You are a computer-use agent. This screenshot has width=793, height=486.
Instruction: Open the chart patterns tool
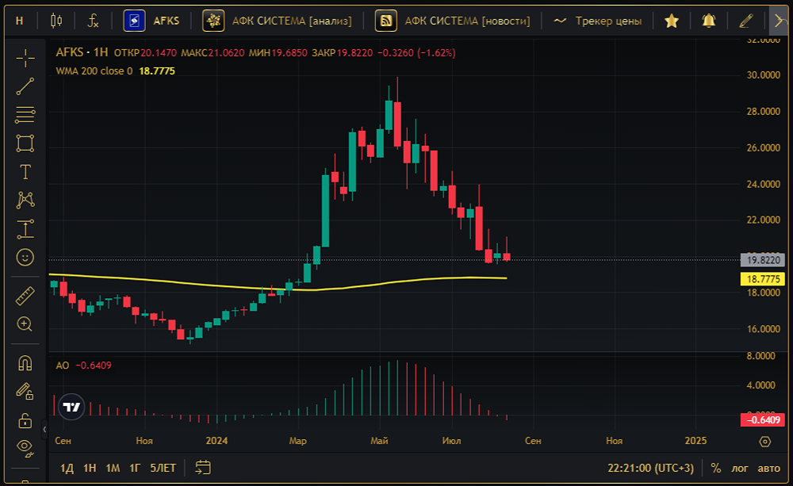25,201
